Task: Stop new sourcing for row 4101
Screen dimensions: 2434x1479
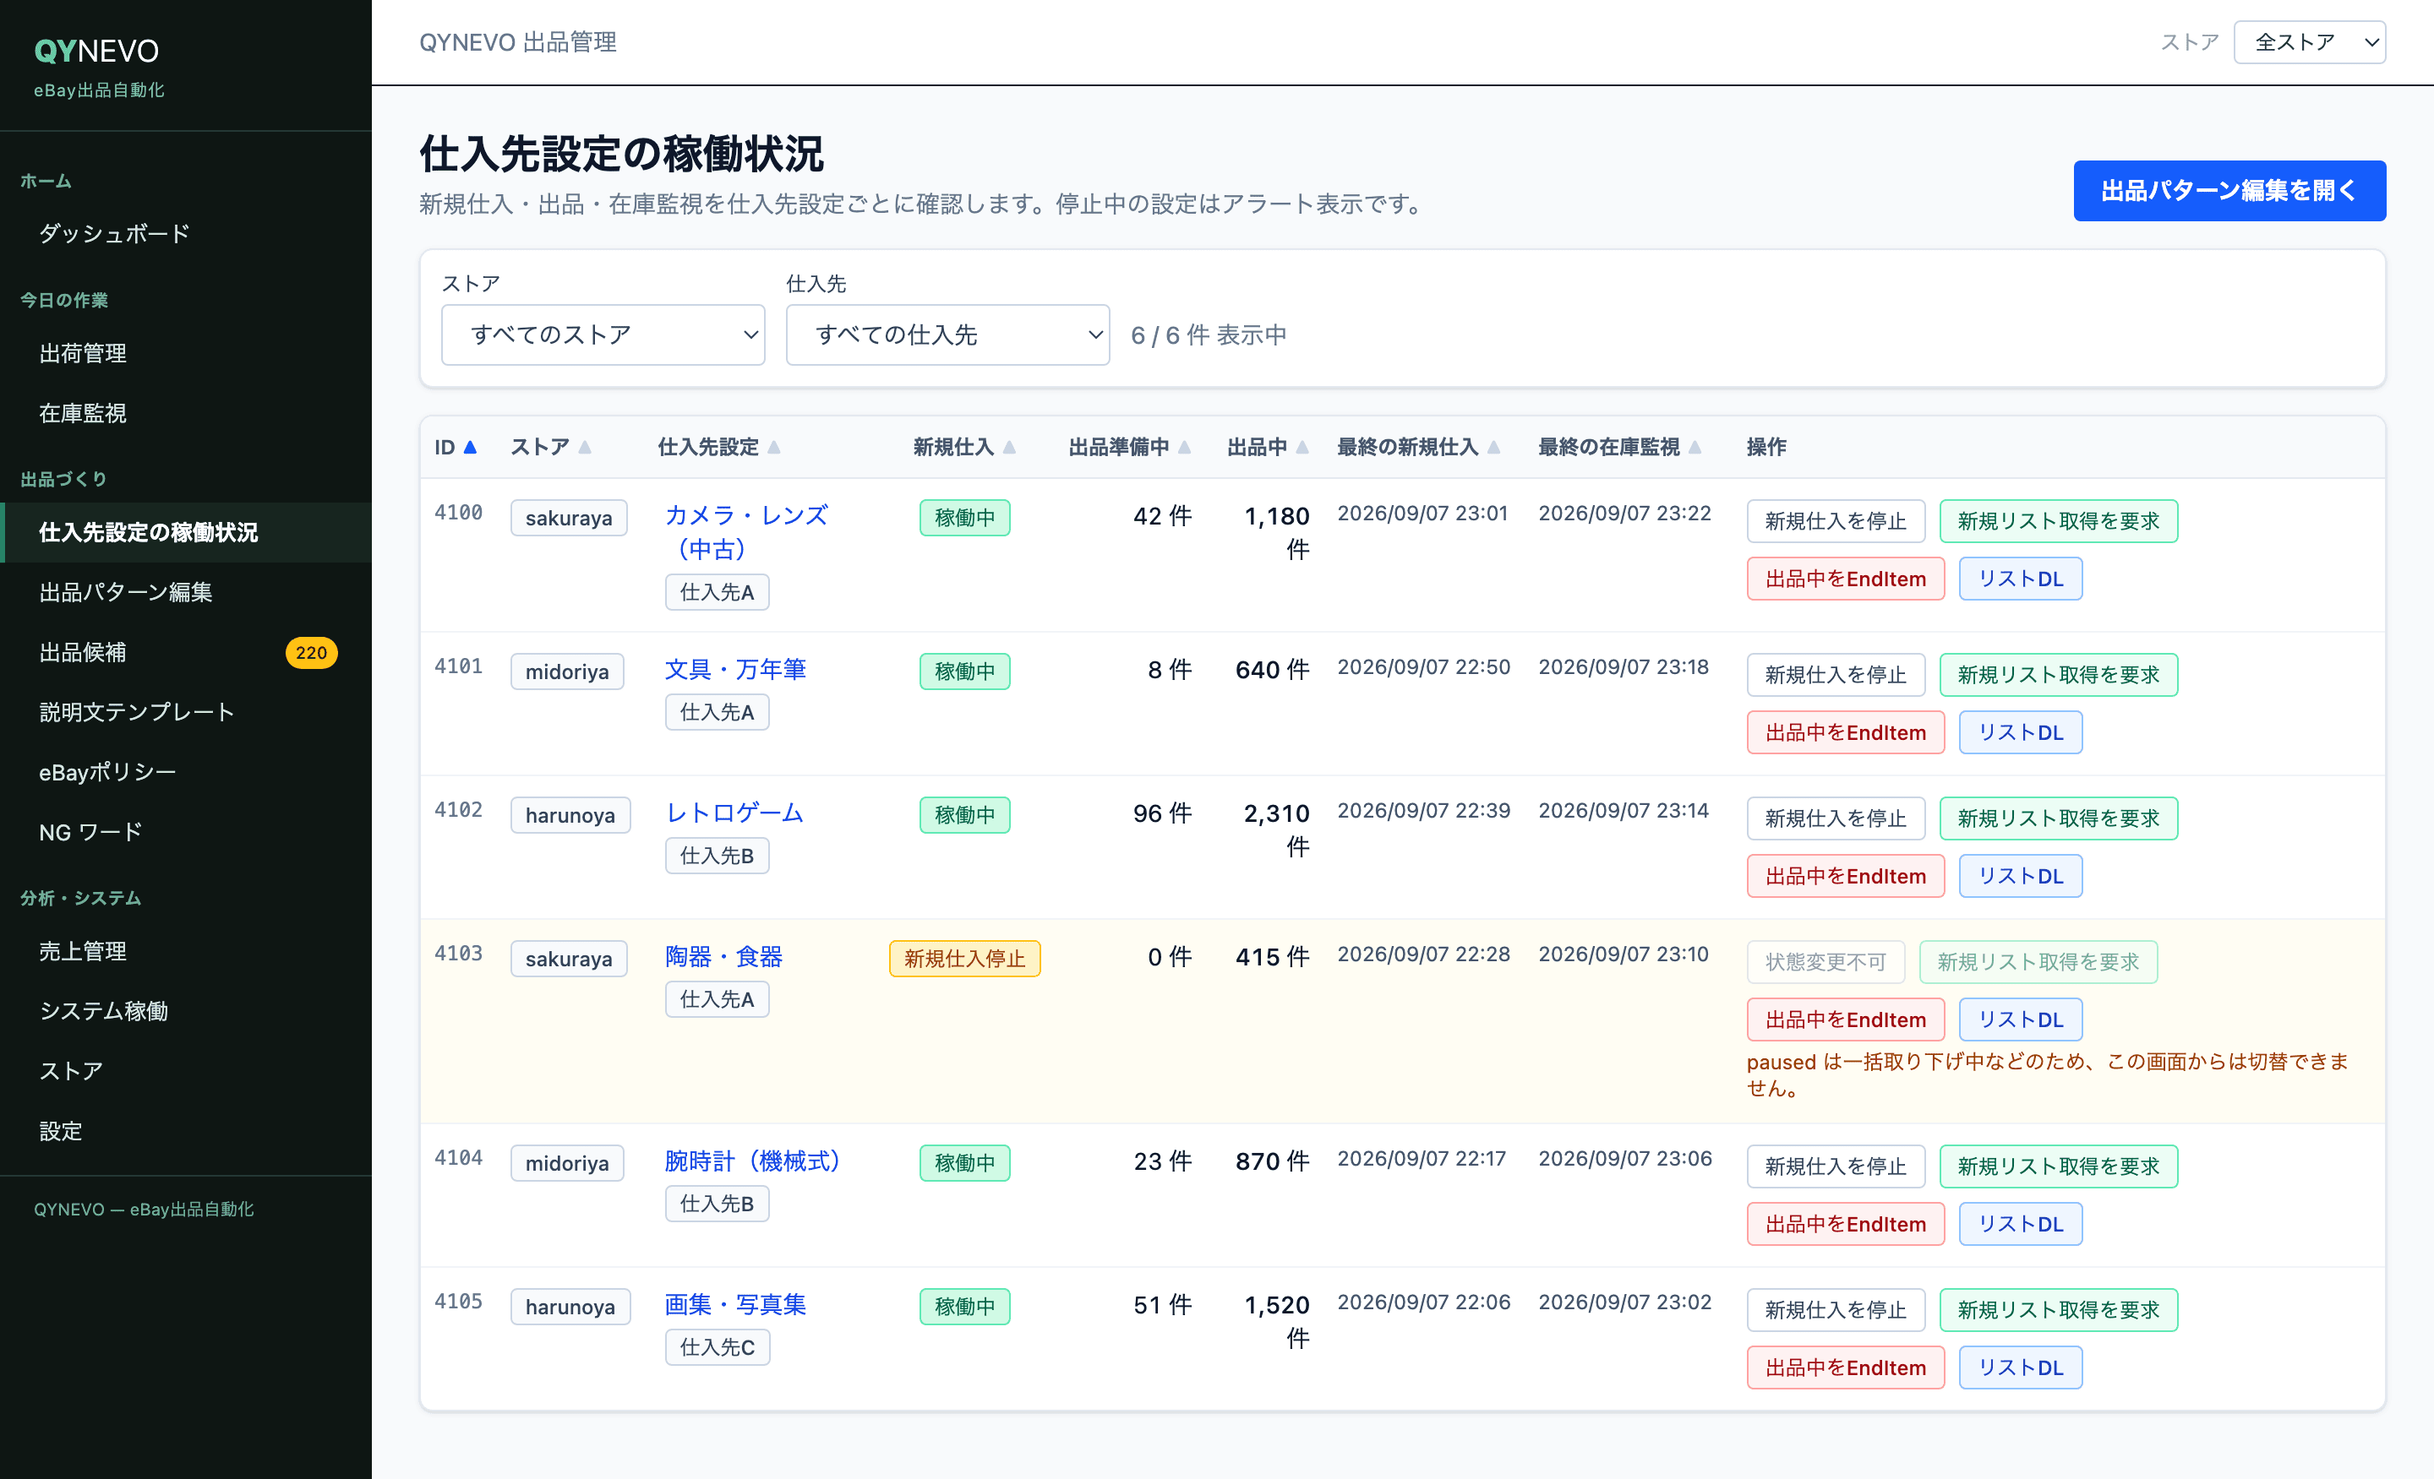Action: point(1836,676)
